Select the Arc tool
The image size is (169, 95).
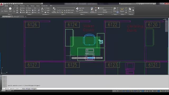click(14, 9)
